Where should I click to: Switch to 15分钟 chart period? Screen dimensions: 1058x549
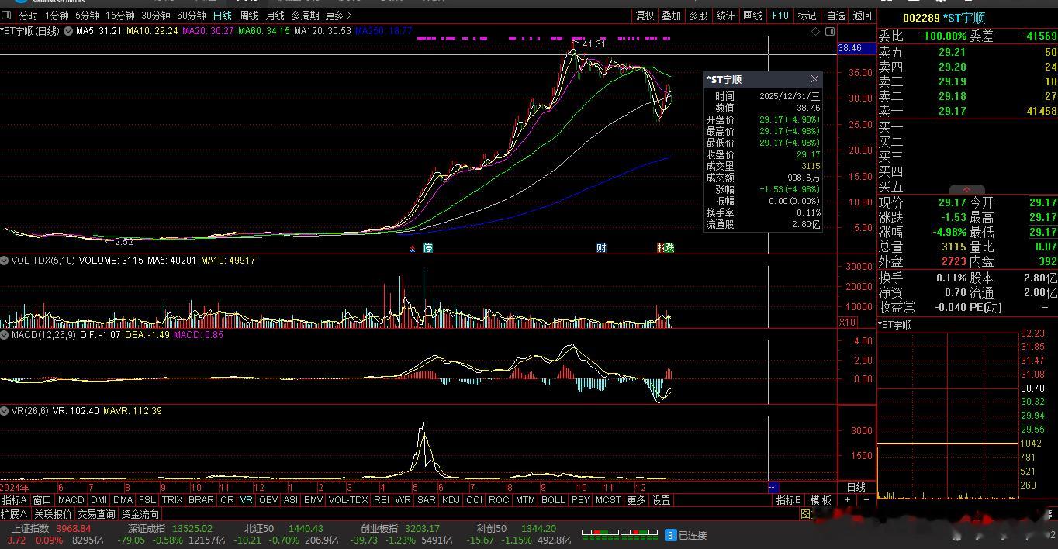coord(119,16)
